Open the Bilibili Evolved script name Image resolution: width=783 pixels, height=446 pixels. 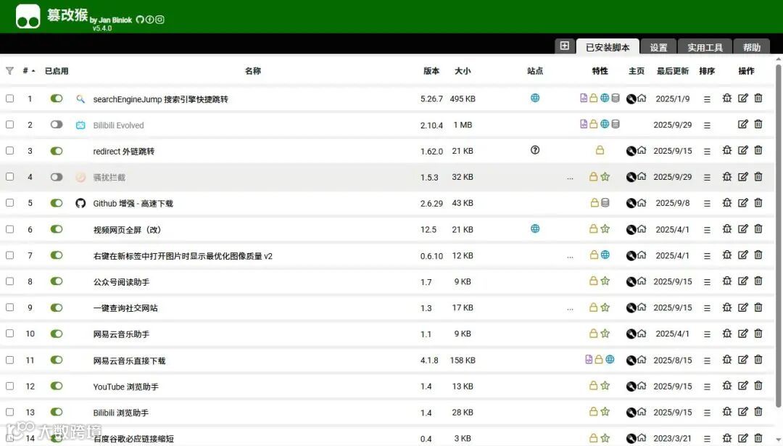point(118,125)
